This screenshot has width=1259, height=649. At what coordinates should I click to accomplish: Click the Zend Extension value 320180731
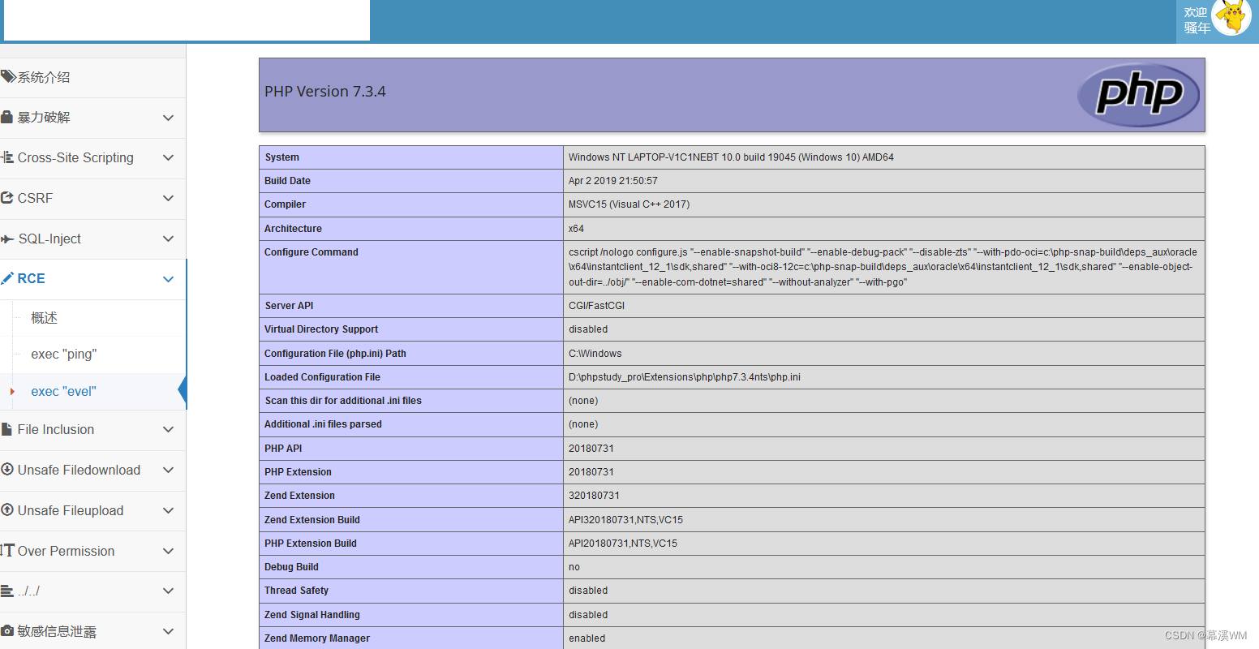click(x=594, y=496)
